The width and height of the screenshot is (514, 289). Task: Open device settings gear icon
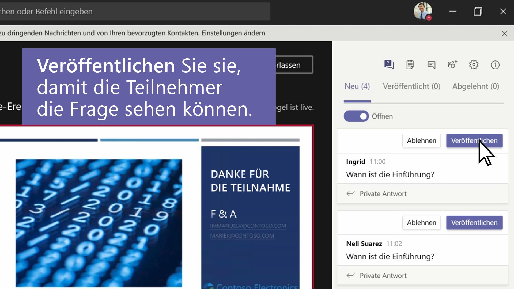click(x=474, y=64)
